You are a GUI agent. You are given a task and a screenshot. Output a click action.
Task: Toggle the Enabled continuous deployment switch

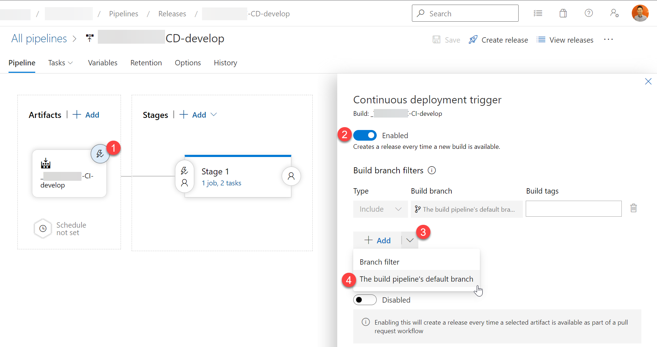365,135
